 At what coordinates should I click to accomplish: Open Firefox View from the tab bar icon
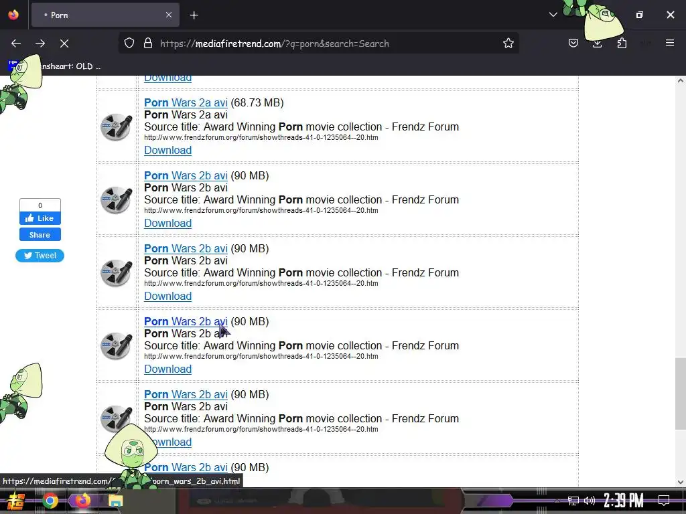[x=13, y=15]
